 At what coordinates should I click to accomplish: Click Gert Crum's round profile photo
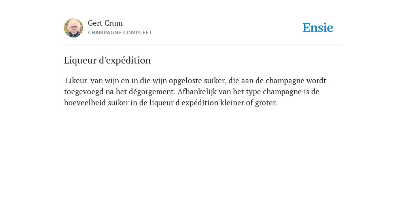[x=74, y=28]
